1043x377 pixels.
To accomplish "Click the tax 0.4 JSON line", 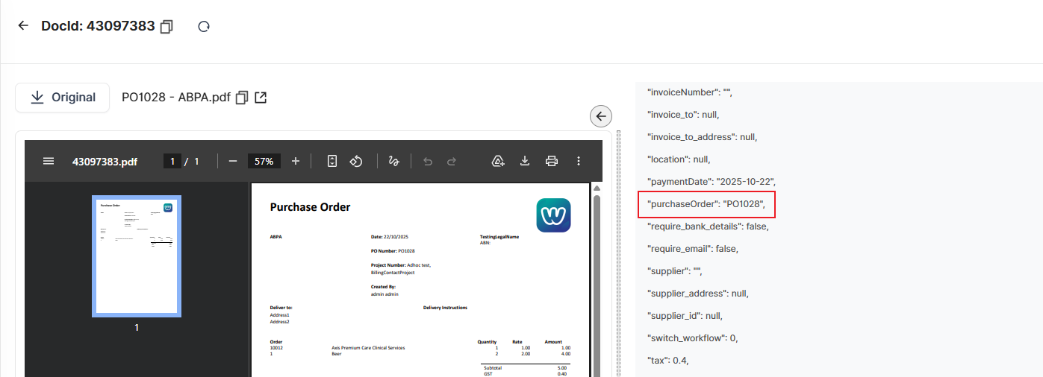I will [667, 360].
